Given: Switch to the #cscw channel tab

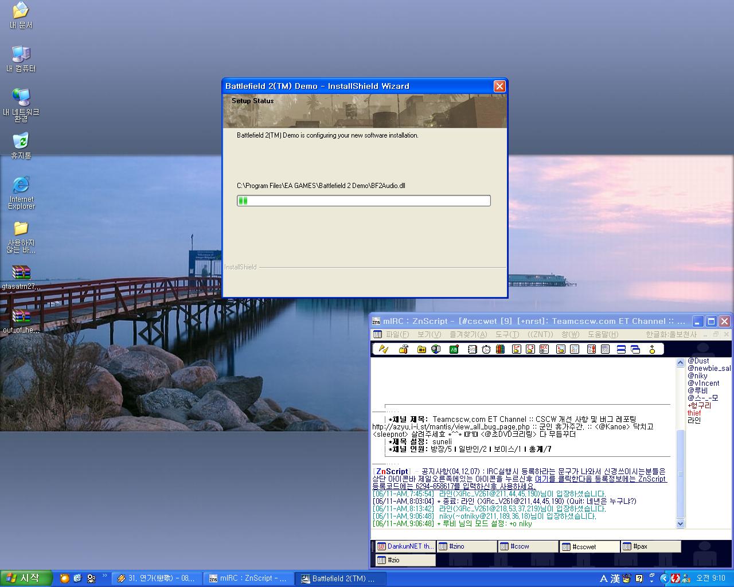Looking at the screenshot, I should click(x=528, y=546).
